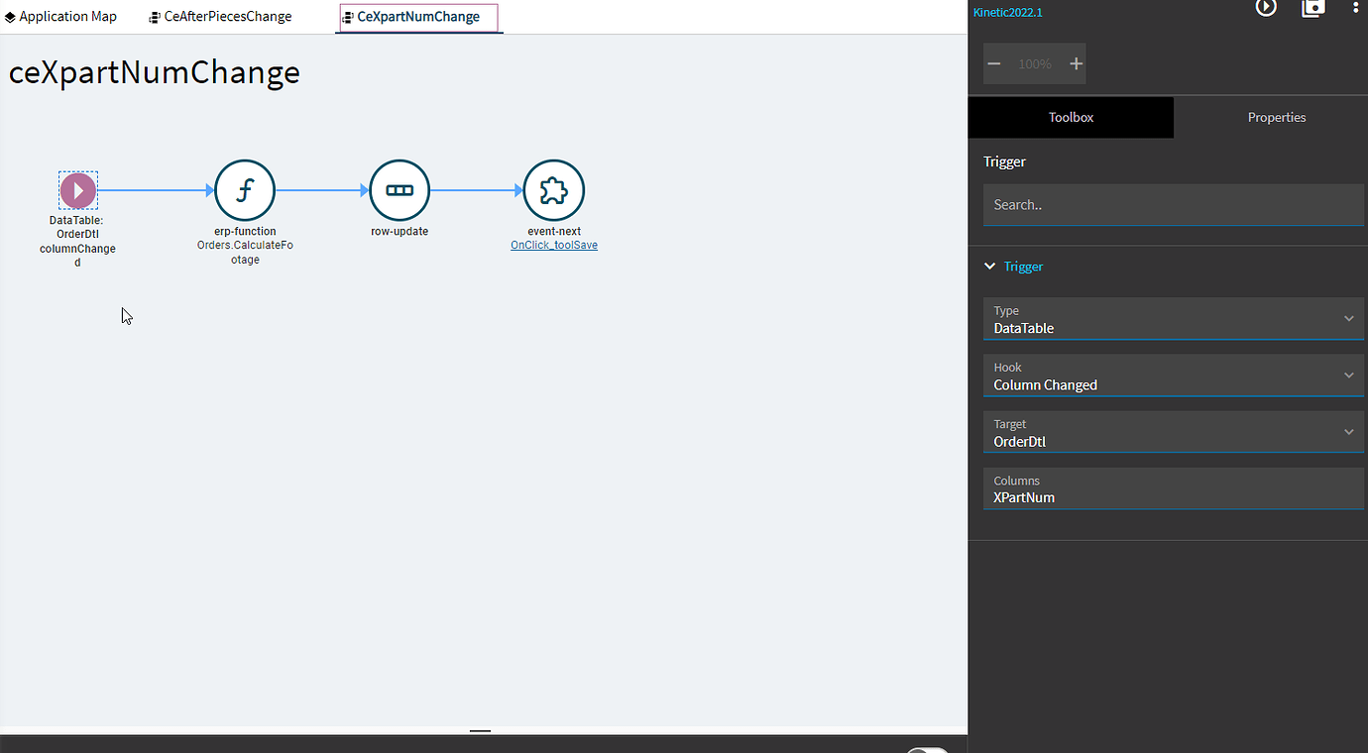Open the Target dropdown showing OrderDtl
This screenshot has height=753, width=1368.
click(x=1174, y=432)
